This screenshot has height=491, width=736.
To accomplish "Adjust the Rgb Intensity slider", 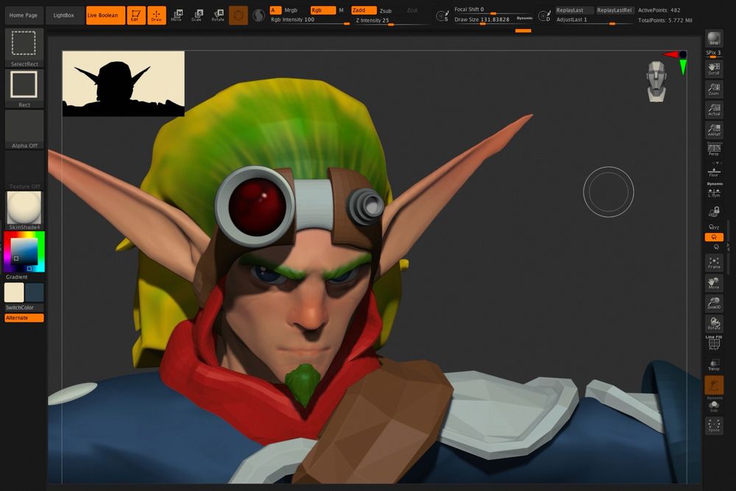I will 309,20.
